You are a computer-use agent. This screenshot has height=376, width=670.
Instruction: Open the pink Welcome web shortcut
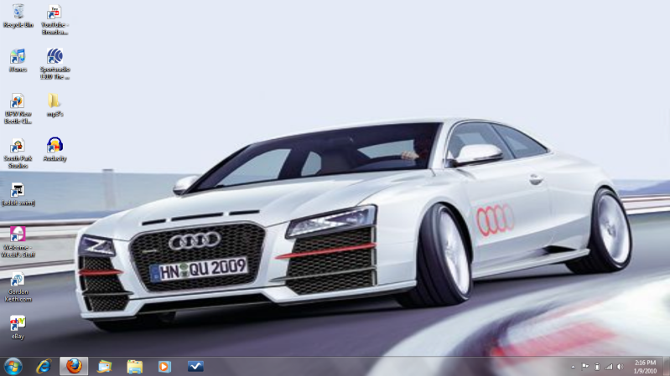(x=18, y=242)
